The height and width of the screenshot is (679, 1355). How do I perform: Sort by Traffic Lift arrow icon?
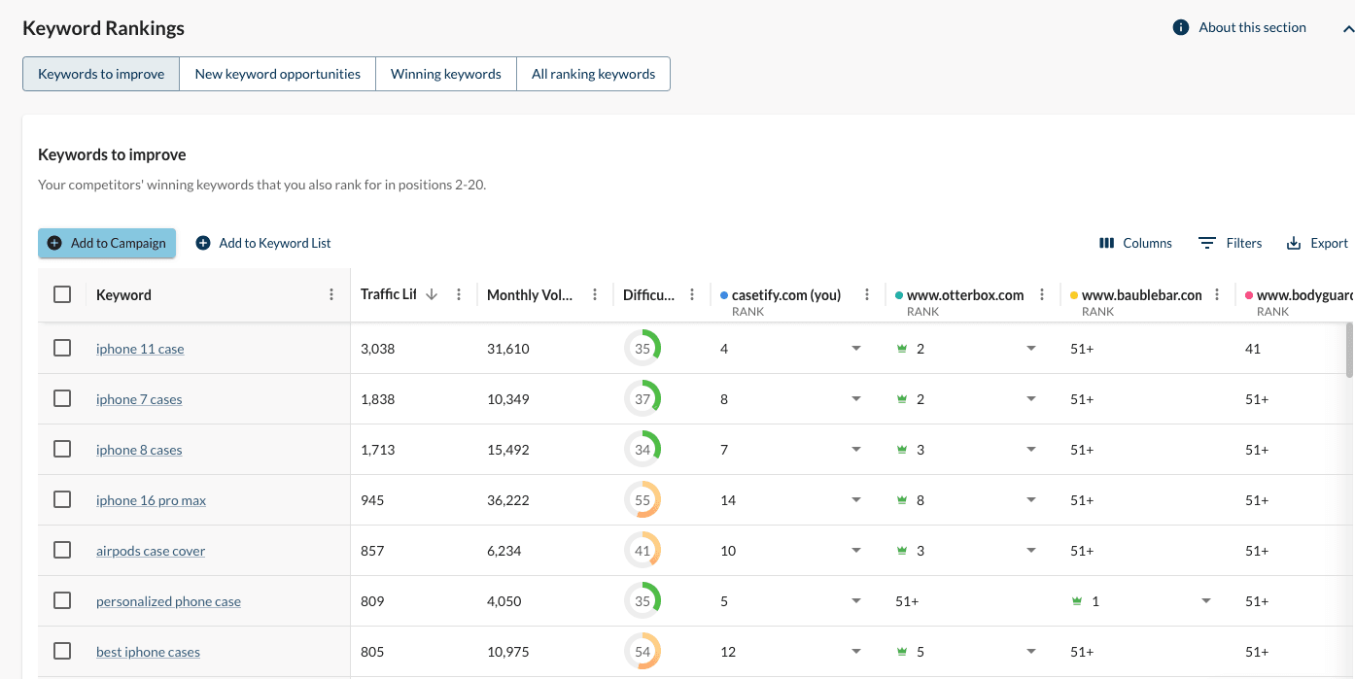click(x=432, y=294)
